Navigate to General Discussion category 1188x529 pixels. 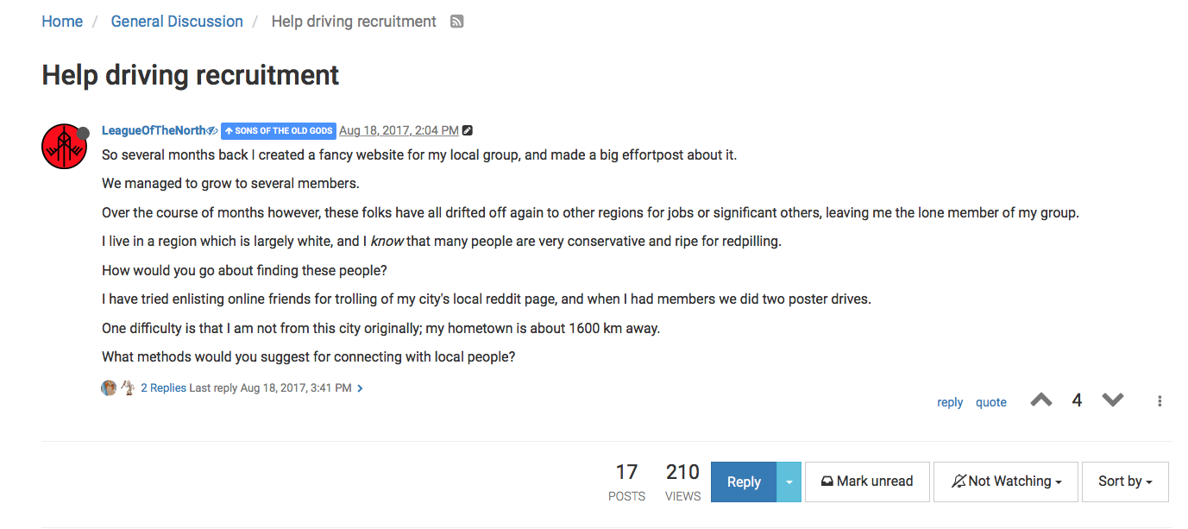(x=177, y=22)
